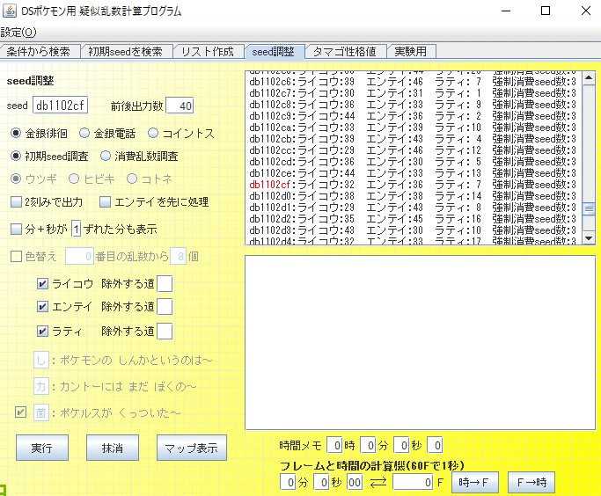Click the result list scrollbar thumb
Image resolution: width=601 pixels, height=496 pixels.
pyautogui.click(x=589, y=209)
